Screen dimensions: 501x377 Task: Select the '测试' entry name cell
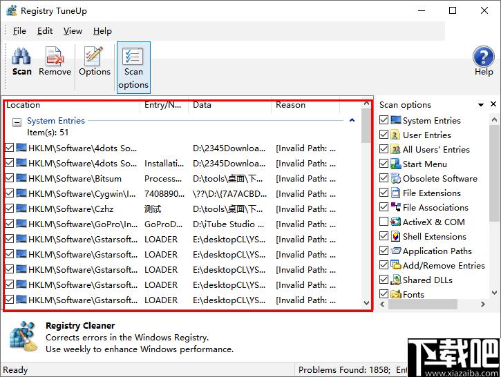pos(153,209)
